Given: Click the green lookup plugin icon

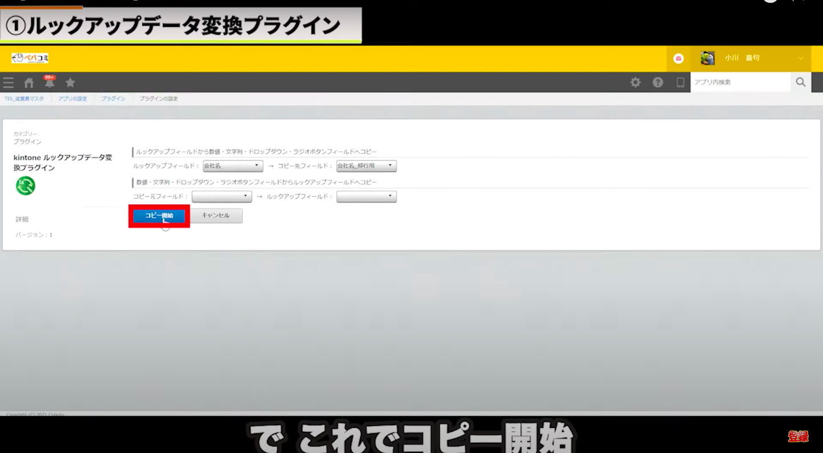Looking at the screenshot, I should [x=25, y=186].
